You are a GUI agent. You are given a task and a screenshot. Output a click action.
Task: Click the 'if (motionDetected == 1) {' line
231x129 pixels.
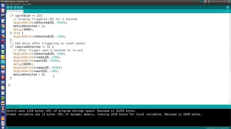pyautogui.click(x=32, y=47)
